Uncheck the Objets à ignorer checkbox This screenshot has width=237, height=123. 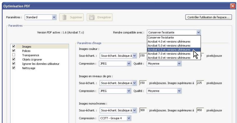coord(14,59)
